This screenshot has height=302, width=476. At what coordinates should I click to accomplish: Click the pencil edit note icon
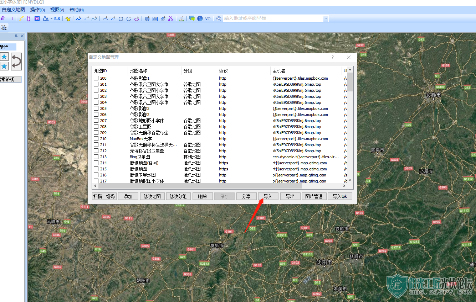(x=163, y=18)
